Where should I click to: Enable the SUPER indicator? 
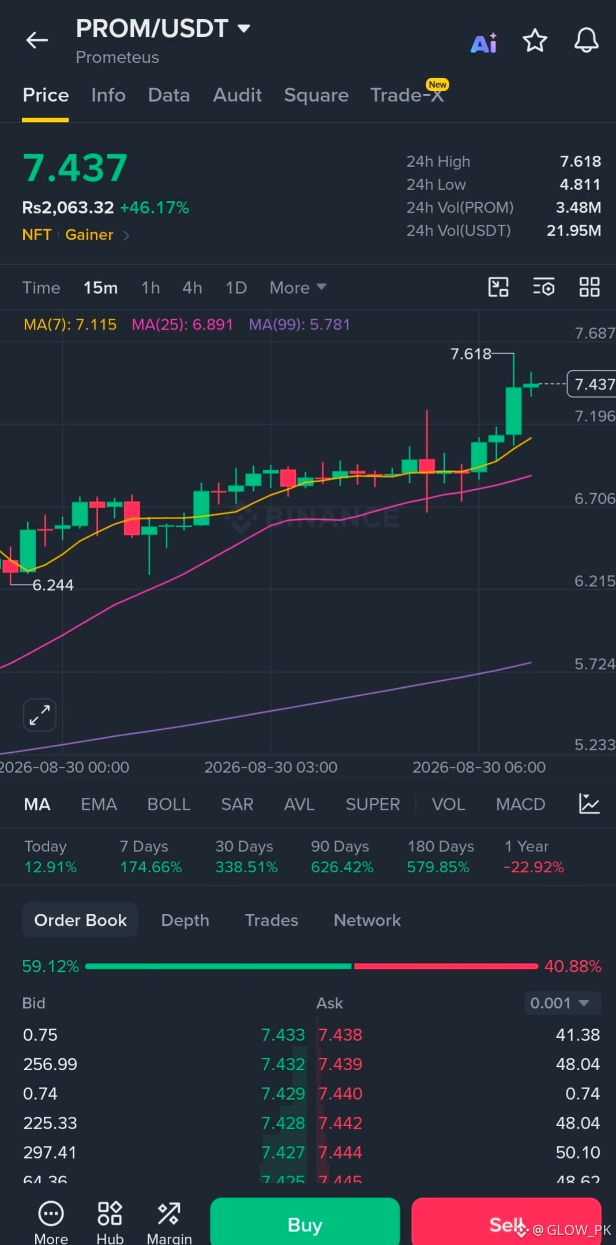pos(373,804)
